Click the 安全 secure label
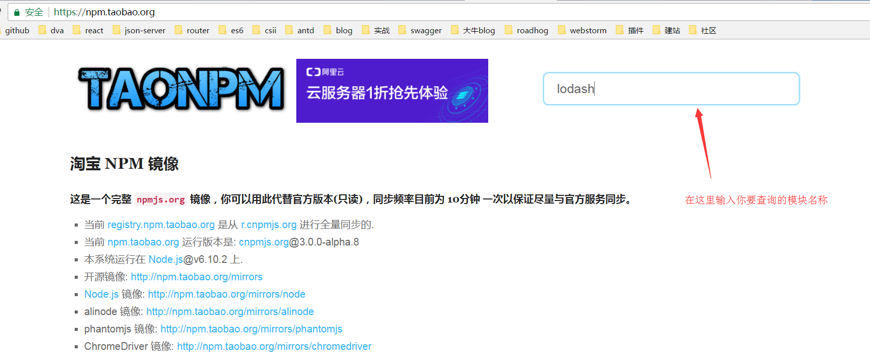 point(34,12)
